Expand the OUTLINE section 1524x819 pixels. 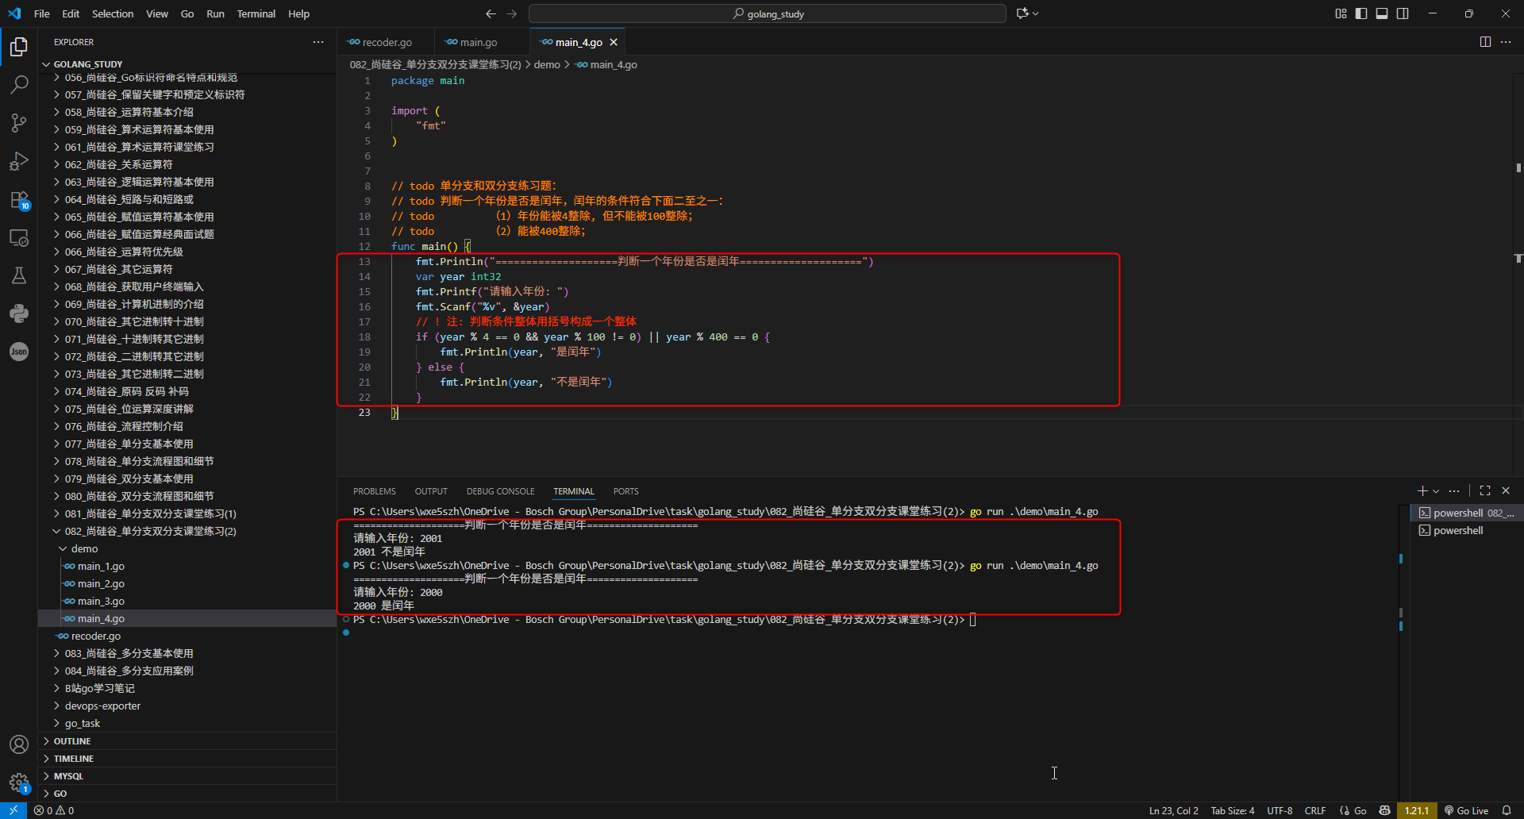tap(187, 741)
